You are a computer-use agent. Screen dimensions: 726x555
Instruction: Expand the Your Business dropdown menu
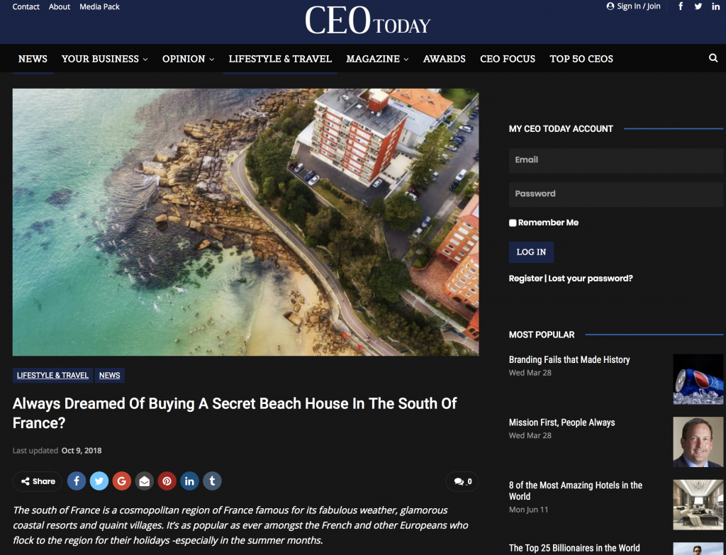click(x=105, y=59)
